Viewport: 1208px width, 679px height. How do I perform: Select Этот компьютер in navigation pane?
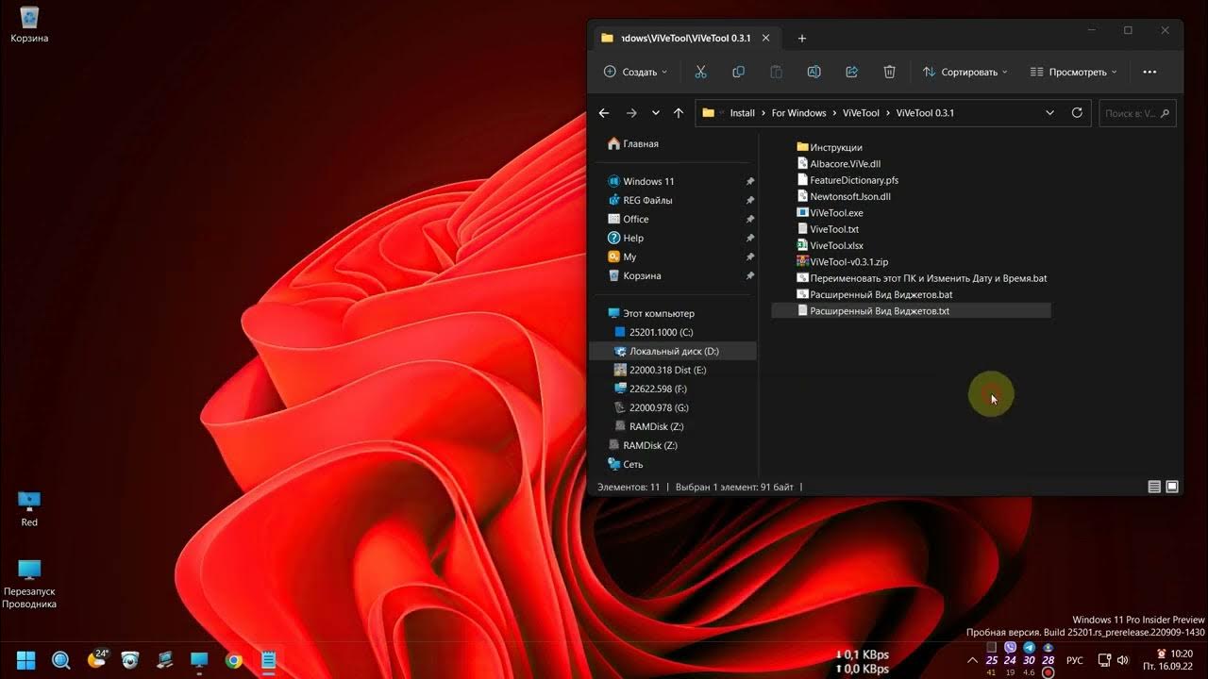point(651,313)
